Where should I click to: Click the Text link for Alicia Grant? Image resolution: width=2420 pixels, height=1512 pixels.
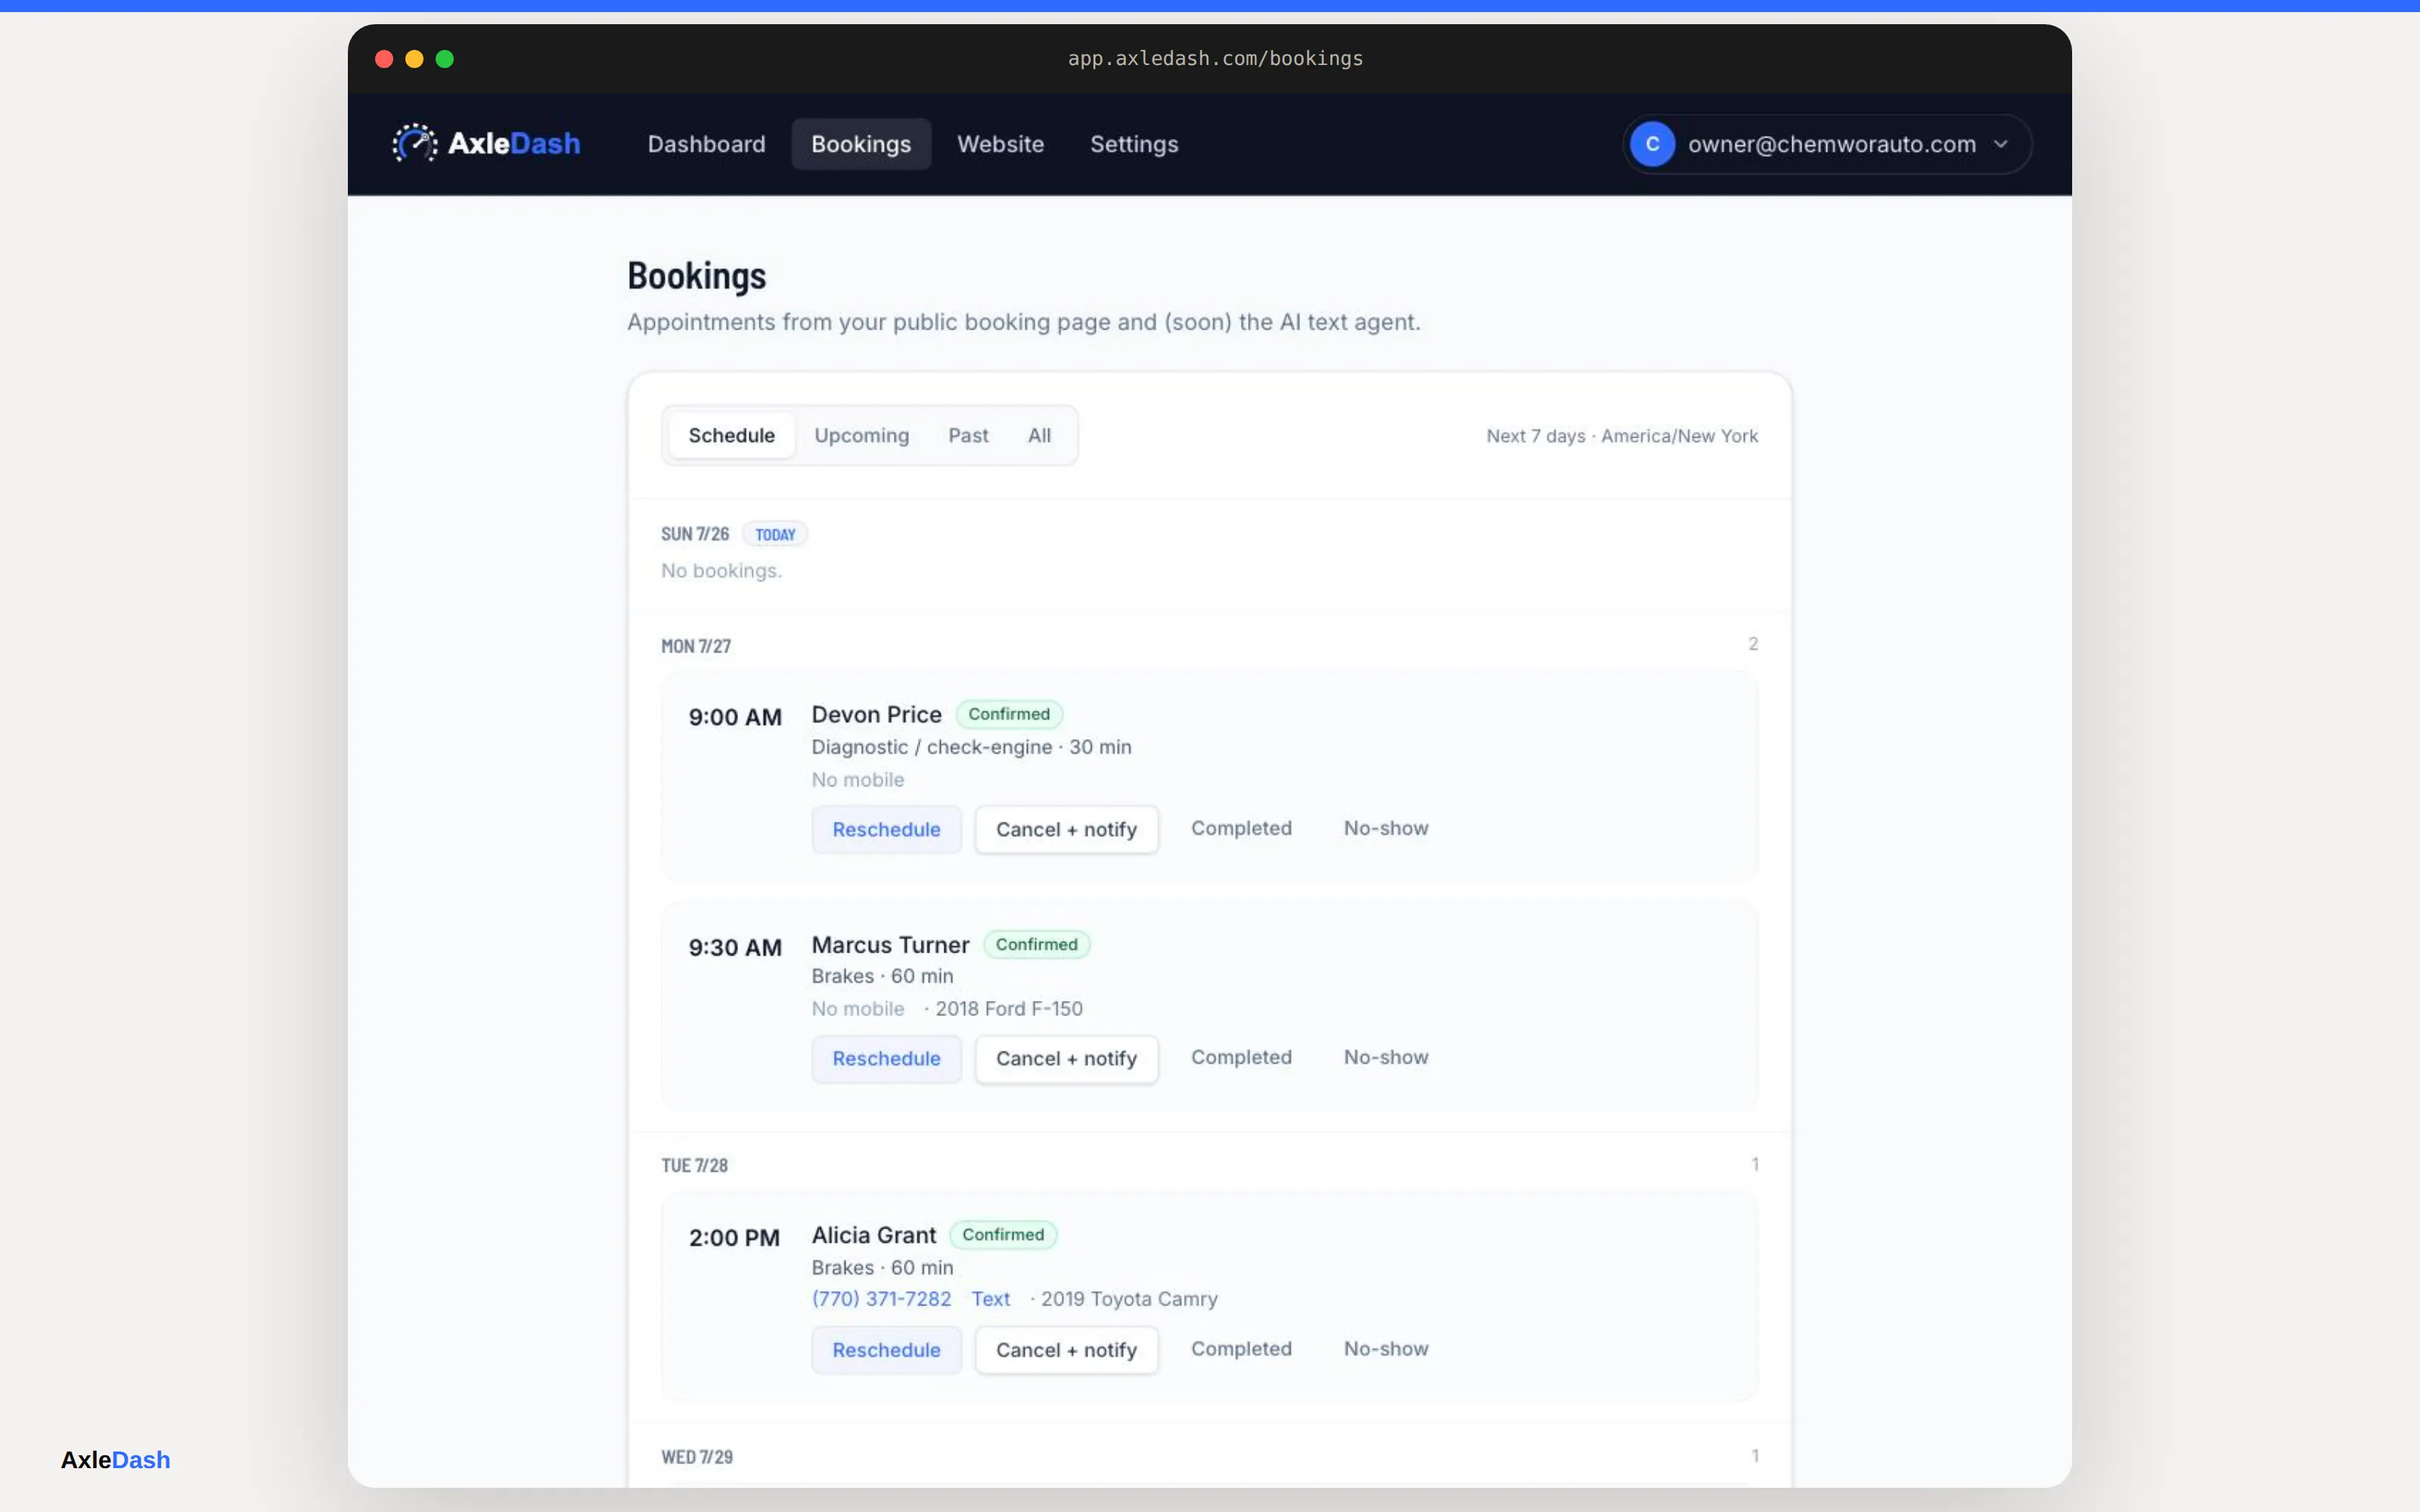coord(990,1299)
